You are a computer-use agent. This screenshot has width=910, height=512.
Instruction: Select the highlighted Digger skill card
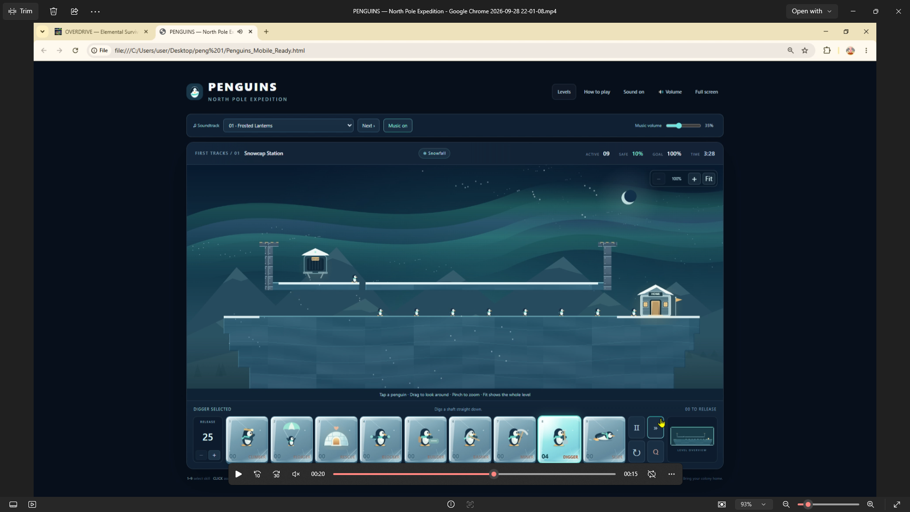tap(559, 439)
